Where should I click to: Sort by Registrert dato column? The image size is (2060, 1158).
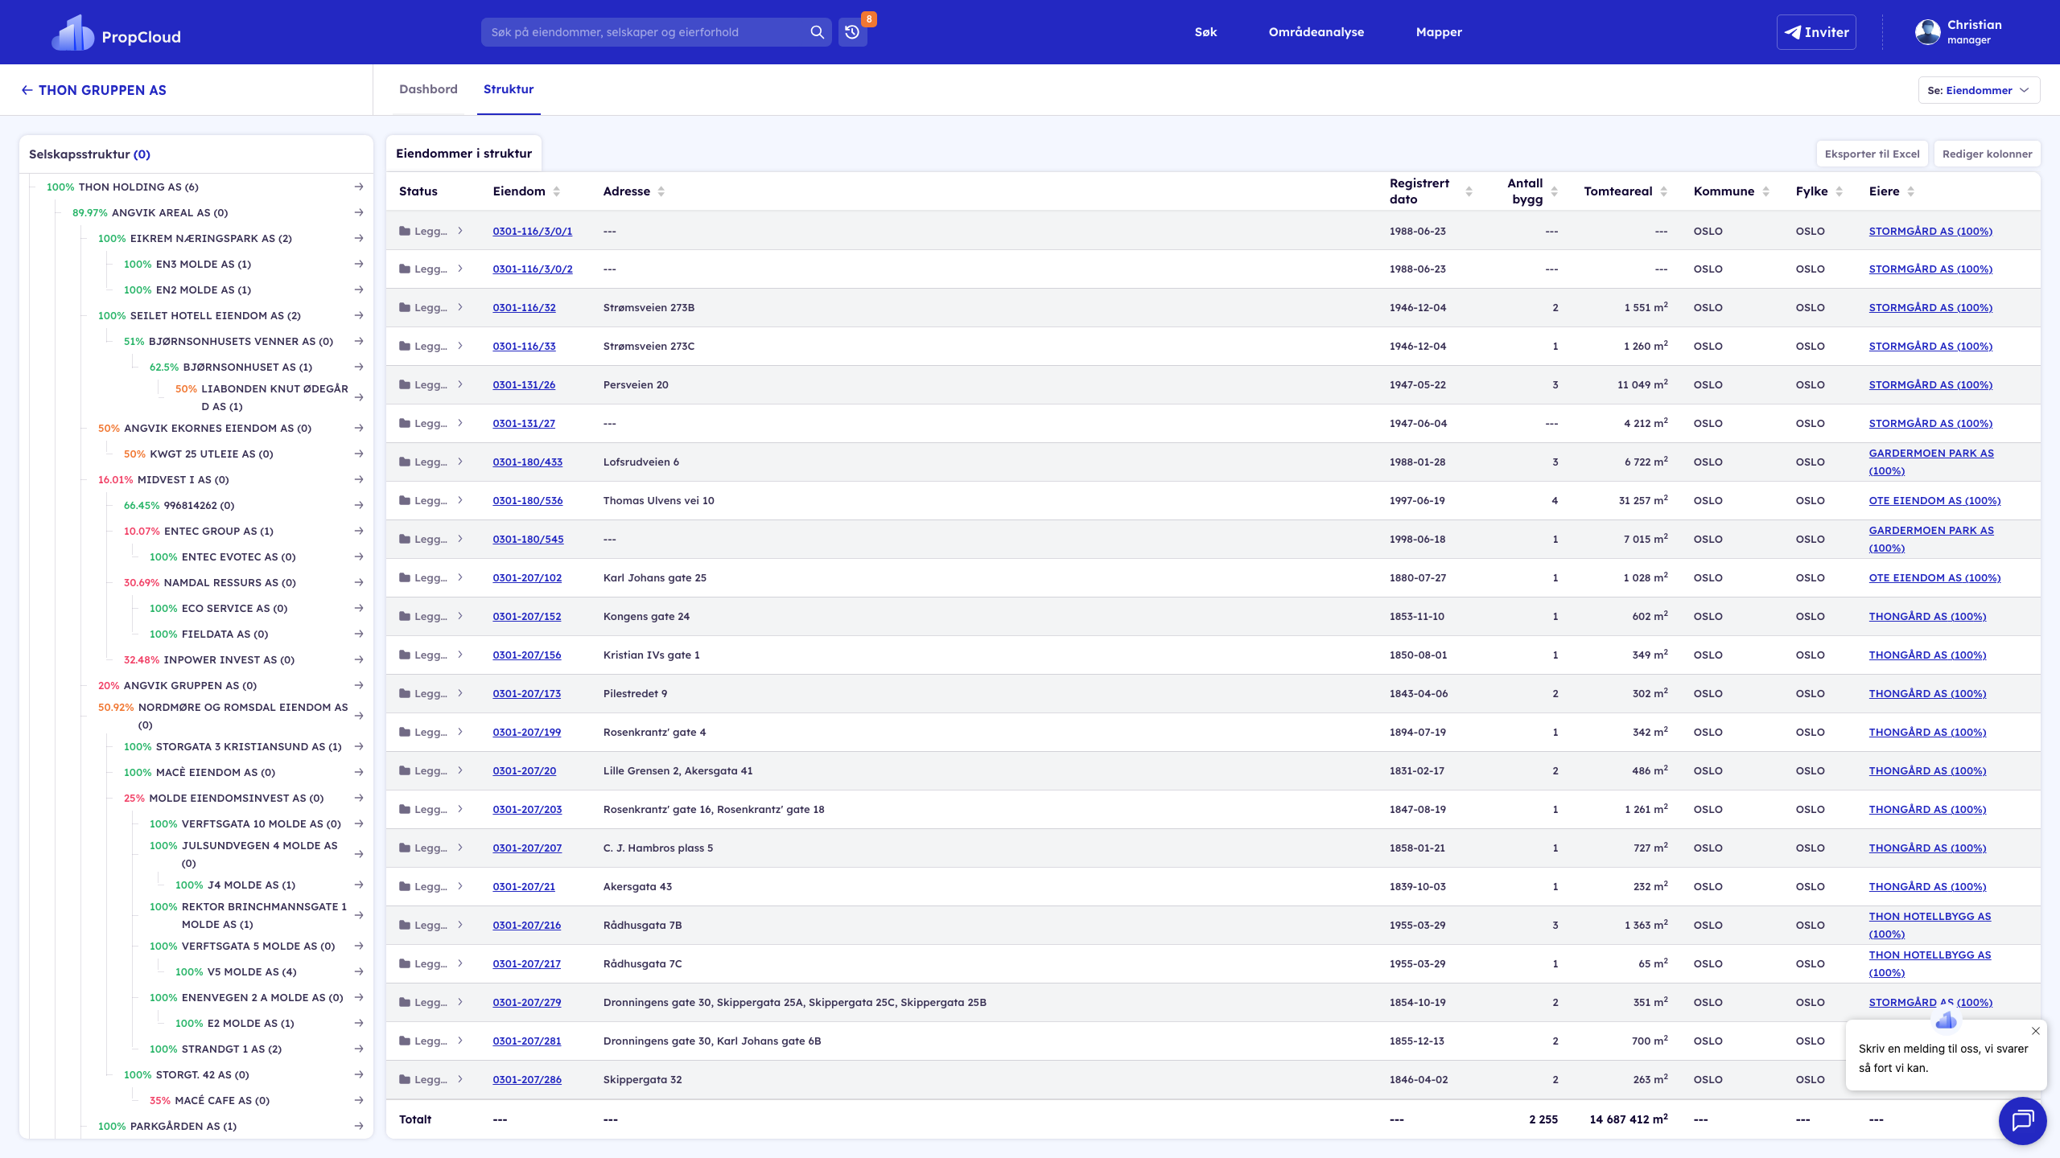(1469, 191)
